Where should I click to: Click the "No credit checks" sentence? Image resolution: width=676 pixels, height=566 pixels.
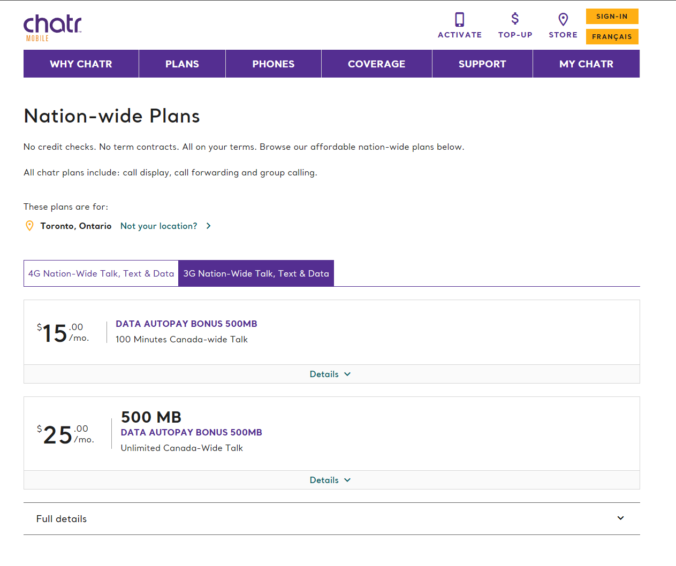tap(244, 147)
